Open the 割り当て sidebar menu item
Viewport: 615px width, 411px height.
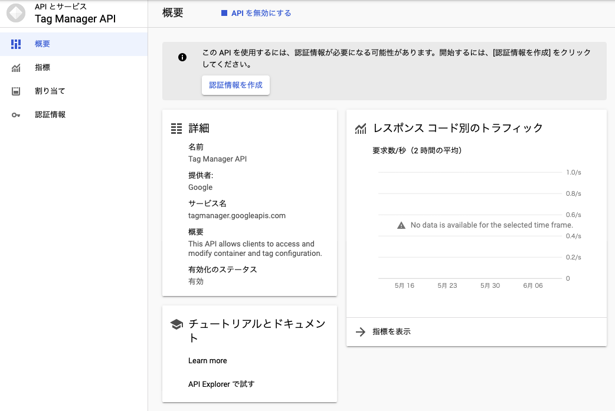coord(74,91)
